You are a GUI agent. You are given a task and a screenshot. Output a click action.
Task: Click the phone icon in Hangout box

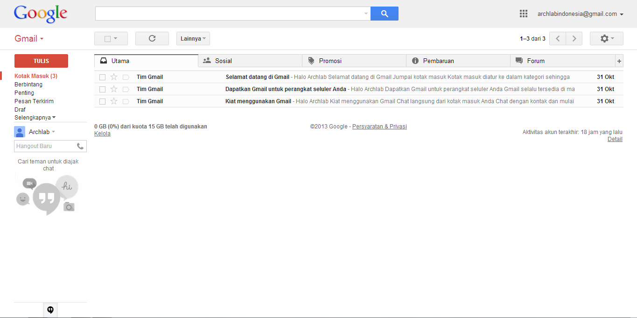coord(80,146)
